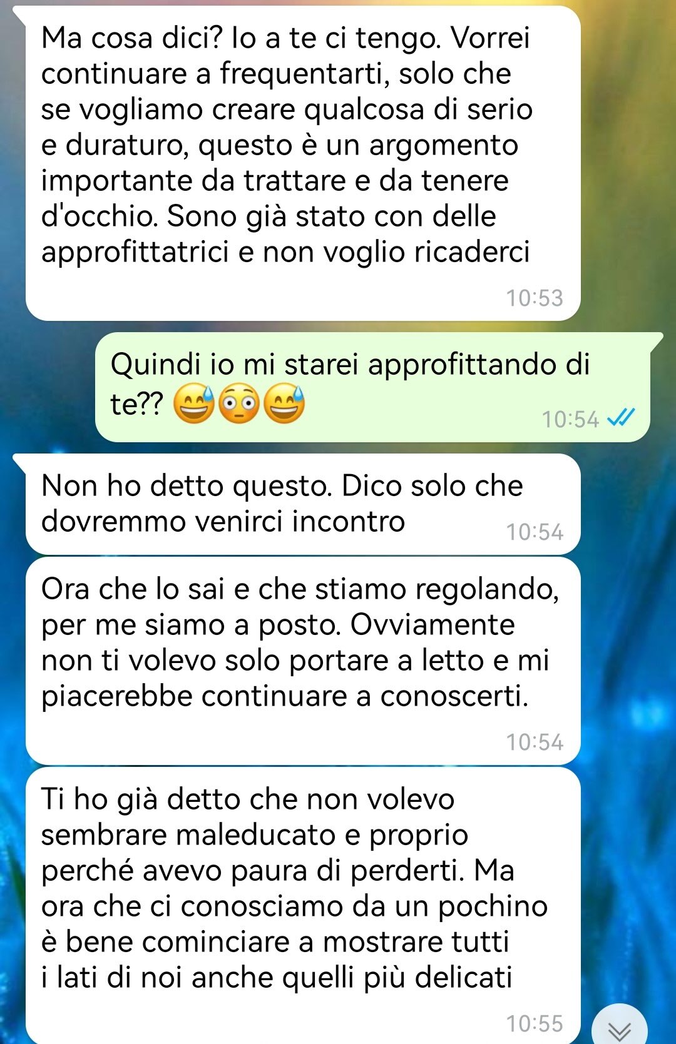
Task: Tap the wide-eyed flushed face emoji
Action: [240, 405]
